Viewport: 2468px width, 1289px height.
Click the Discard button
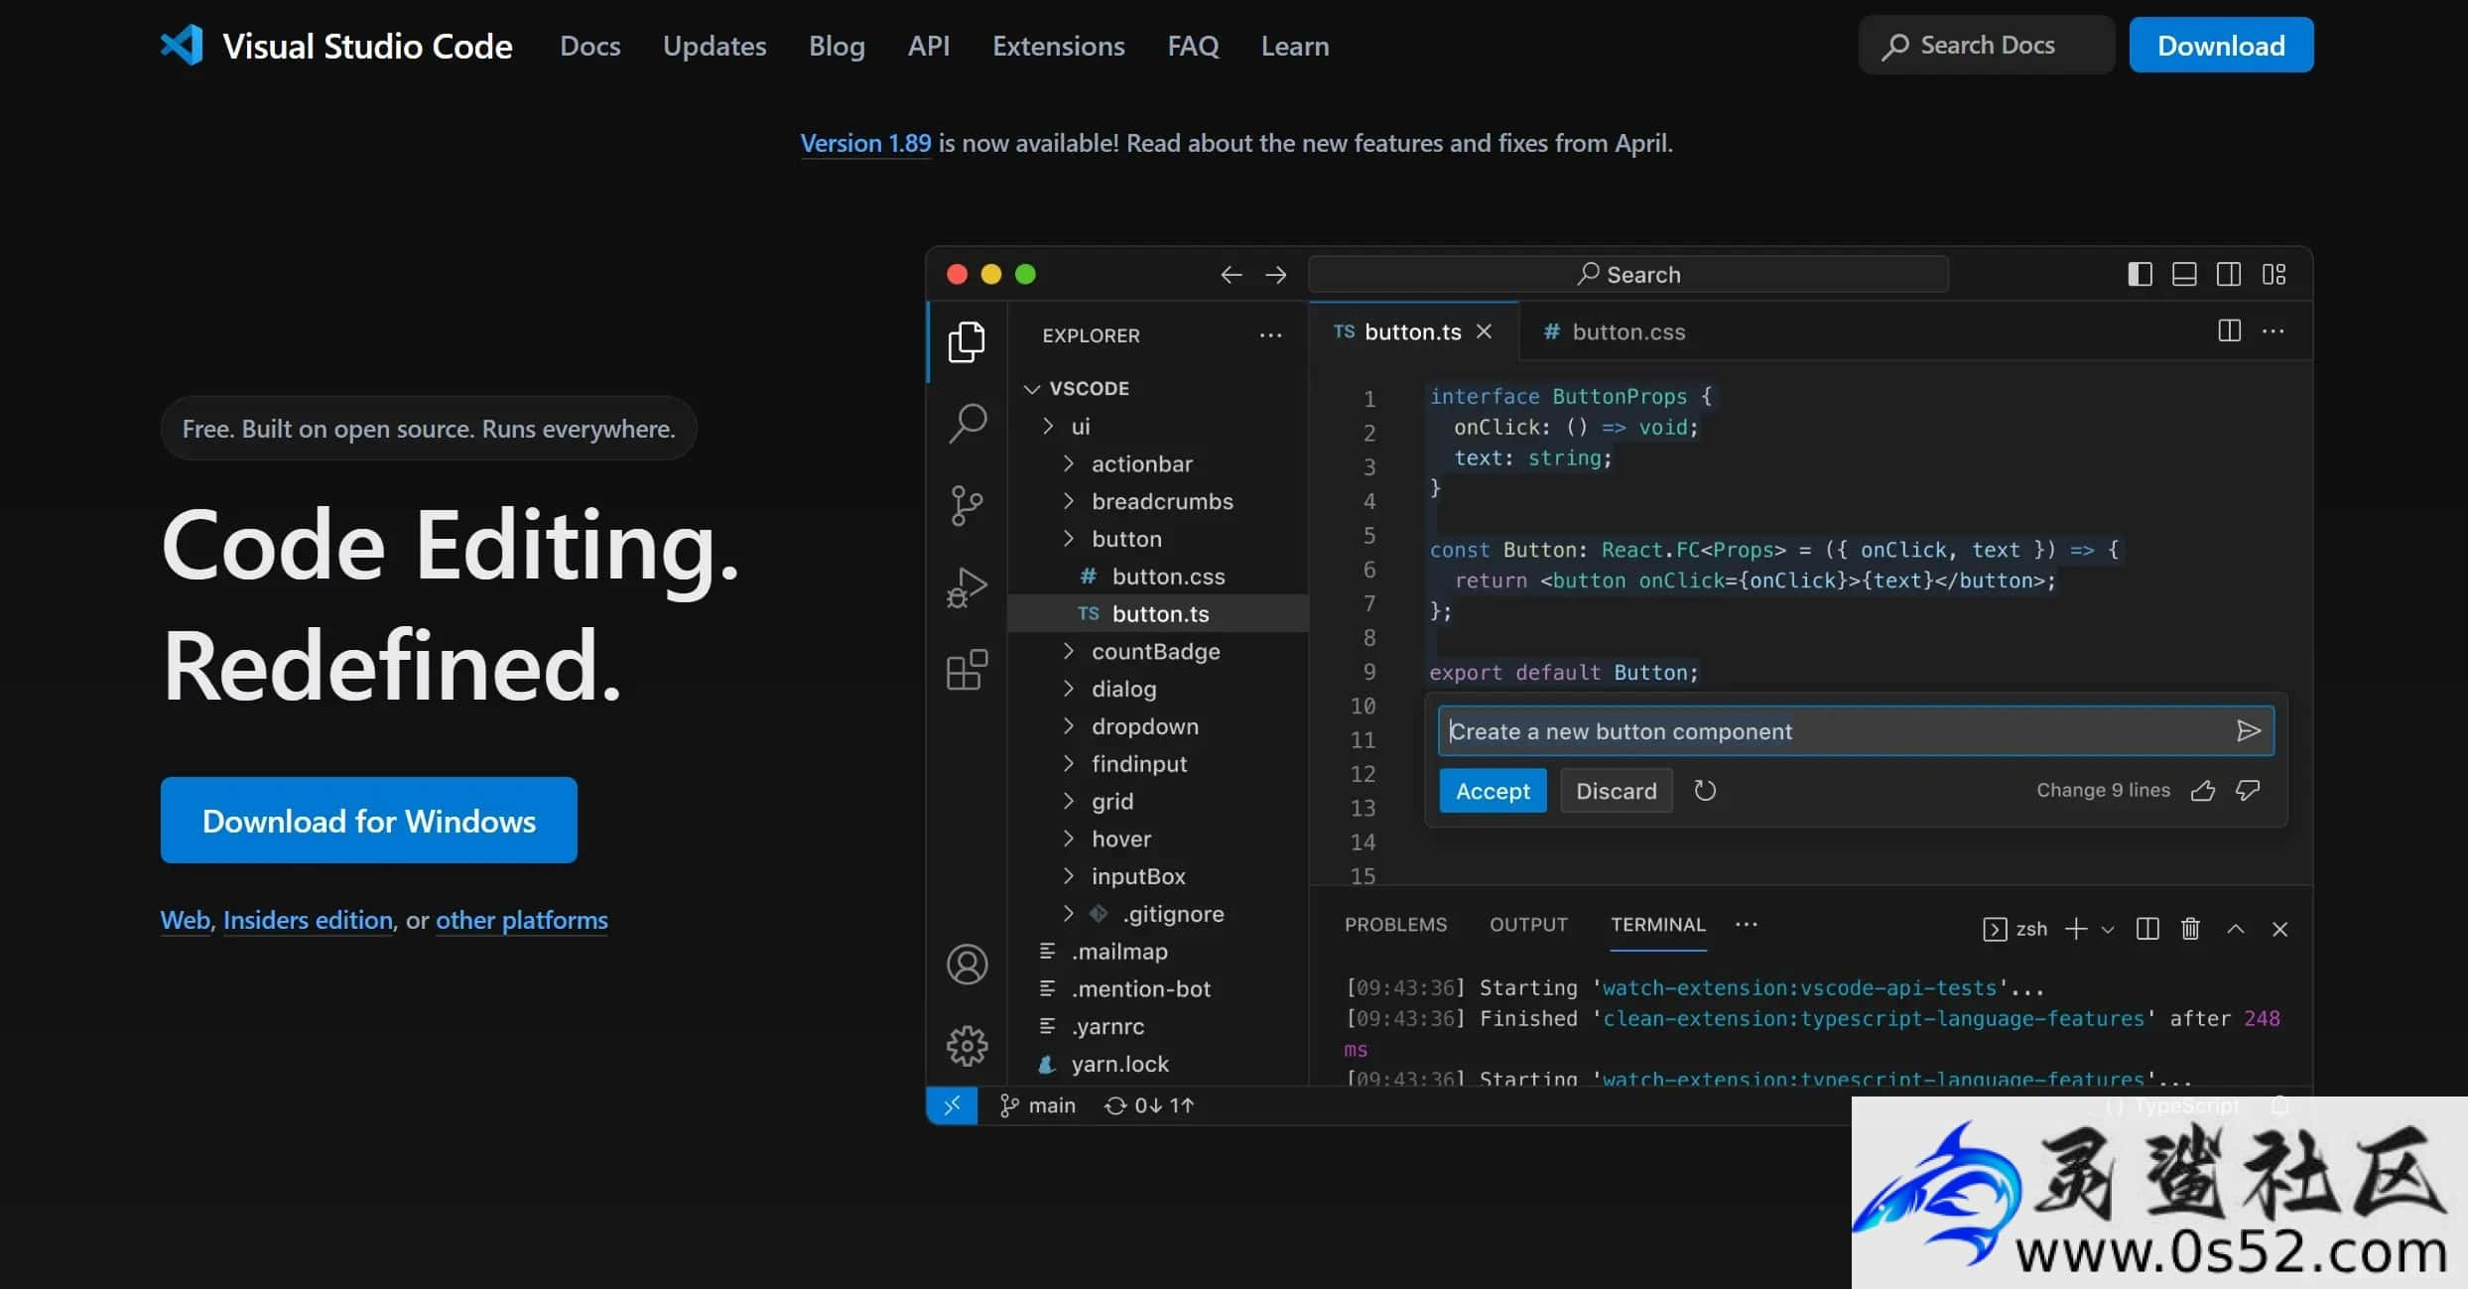coord(1616,791)
